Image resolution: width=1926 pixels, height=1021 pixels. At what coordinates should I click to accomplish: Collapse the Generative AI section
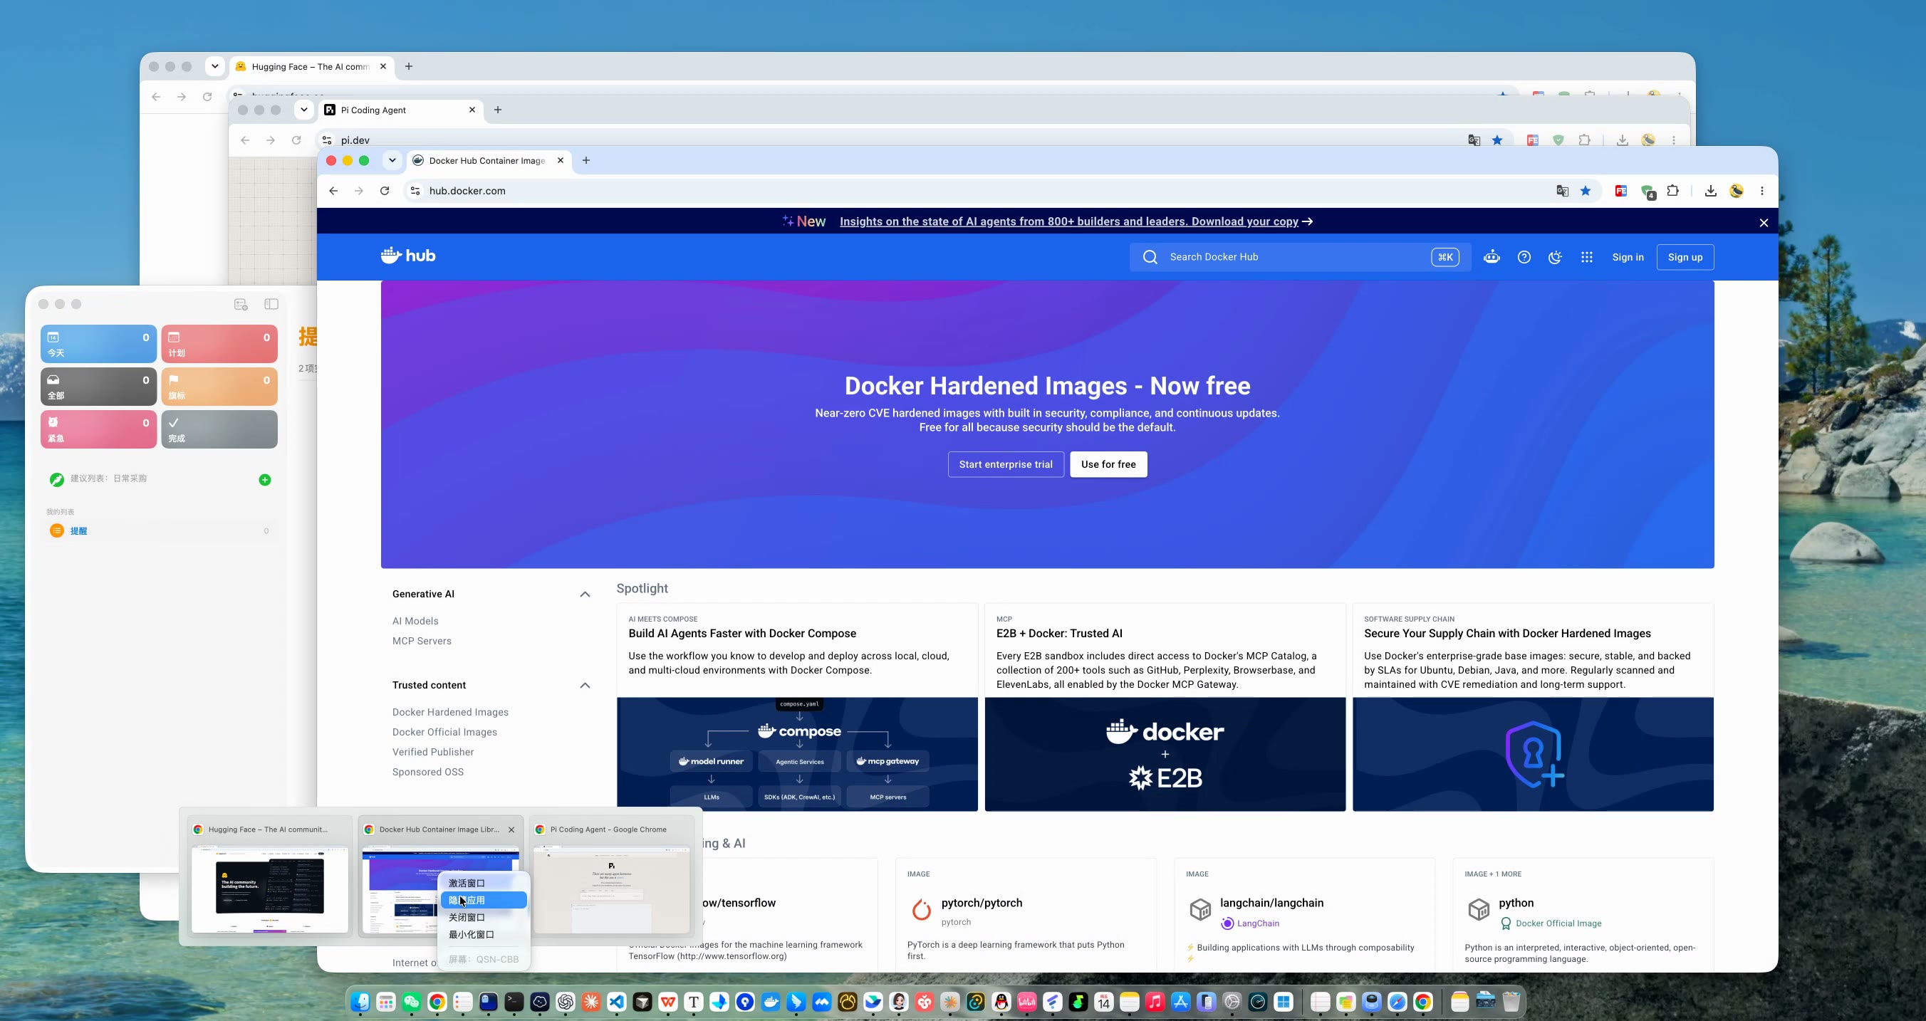tap(585, 595)
